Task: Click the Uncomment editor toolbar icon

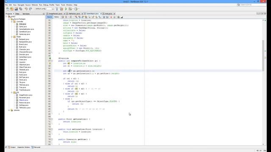Action: point(122,17)
